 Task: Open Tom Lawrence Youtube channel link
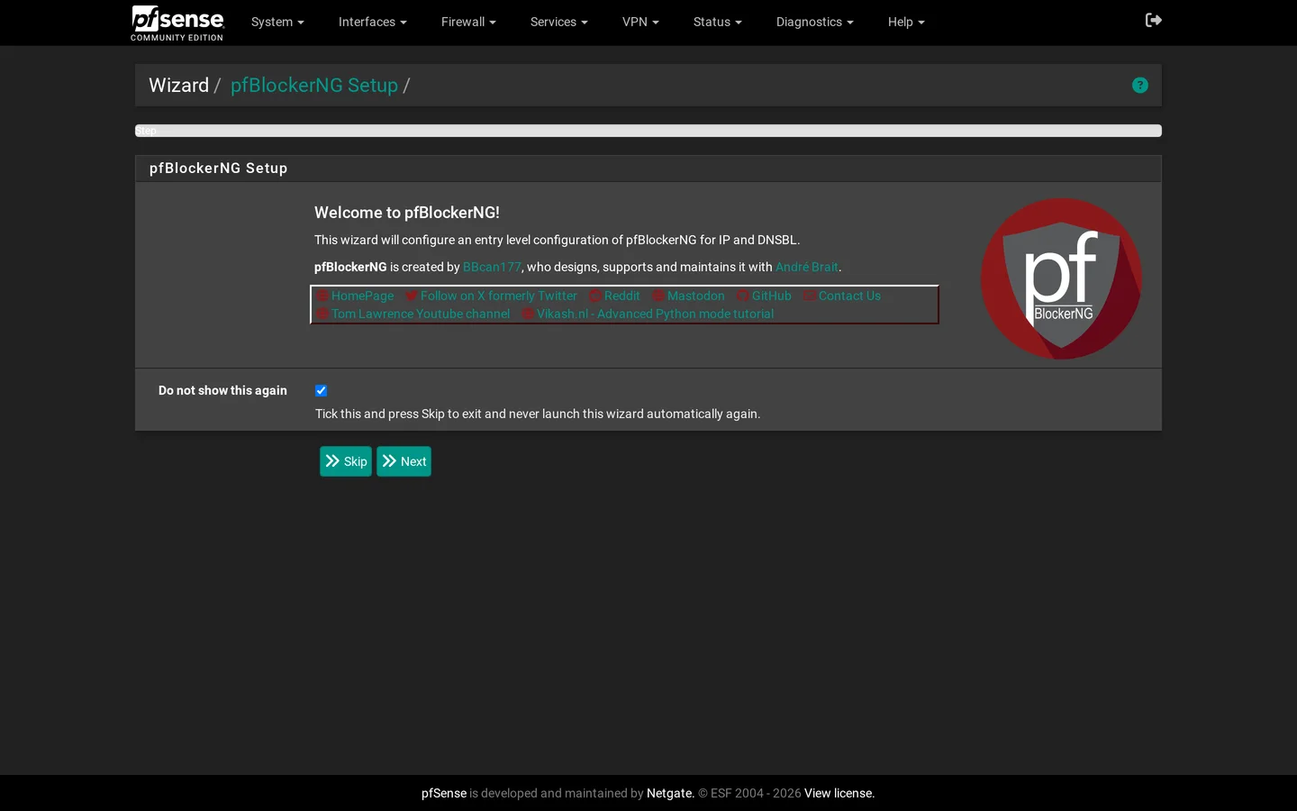tap(421, 314)
